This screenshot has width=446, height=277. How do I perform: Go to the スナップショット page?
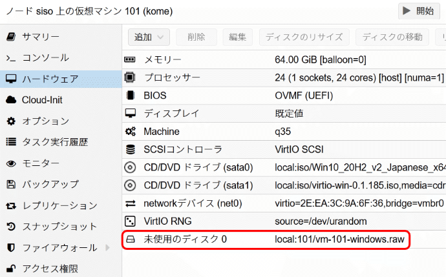[x=59, y=227]
